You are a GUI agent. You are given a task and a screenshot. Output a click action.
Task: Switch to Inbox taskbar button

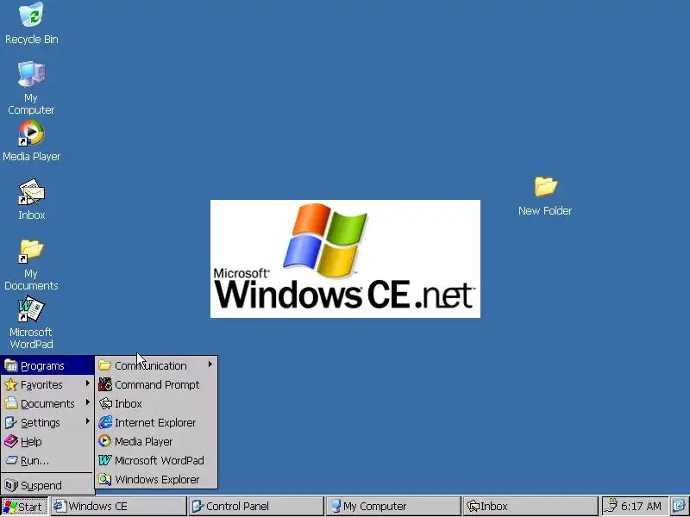point(530,507)
